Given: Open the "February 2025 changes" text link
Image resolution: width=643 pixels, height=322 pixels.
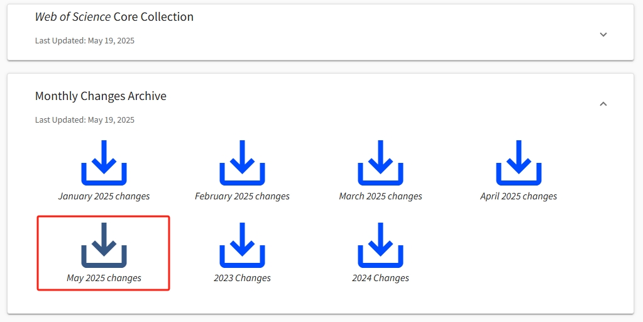Looking at the screenshot, I should coord(242,196).
